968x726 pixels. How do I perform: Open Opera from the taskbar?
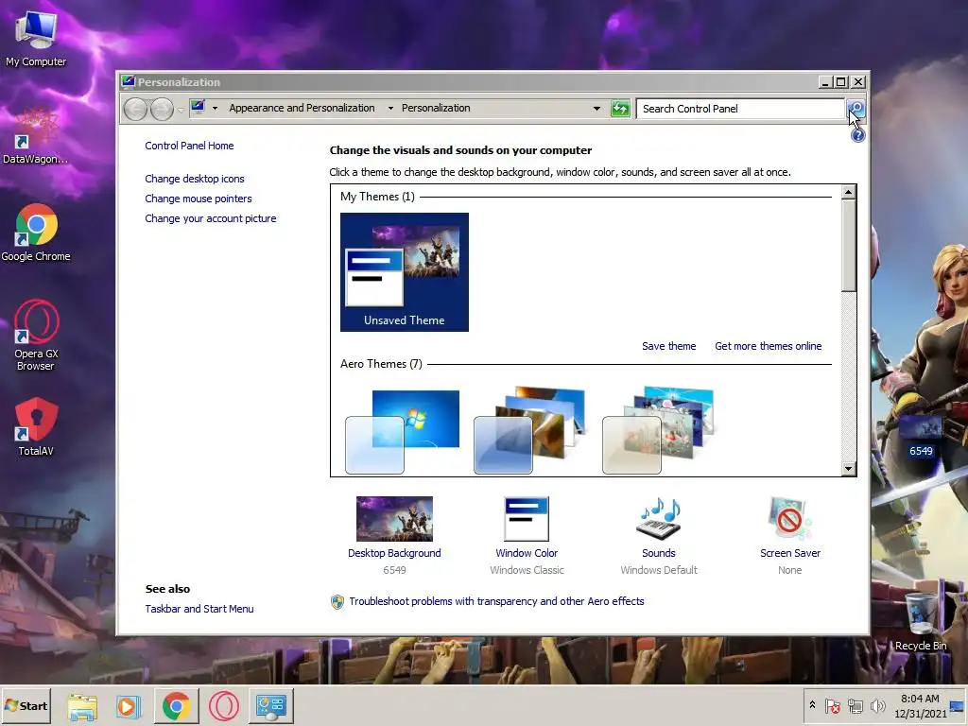point(223,706)
